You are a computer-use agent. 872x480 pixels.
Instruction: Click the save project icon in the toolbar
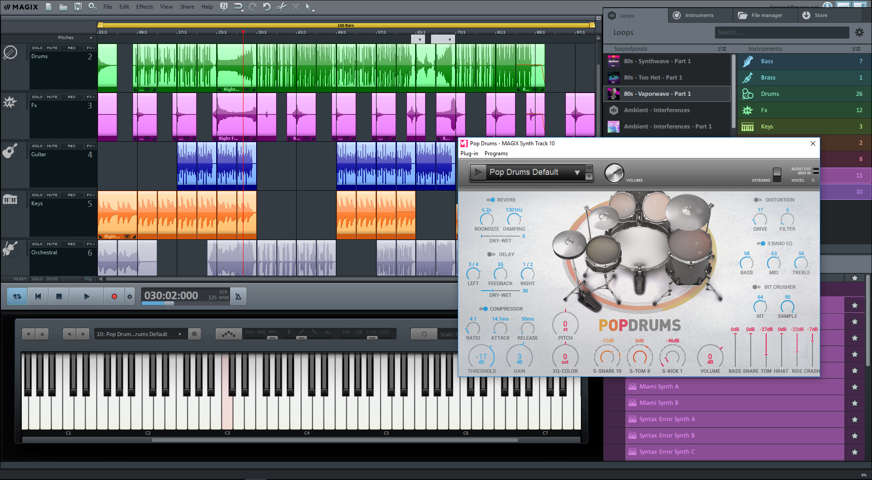78,6
